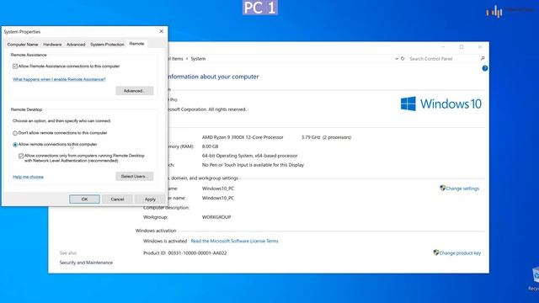Open the System Protection tab

107,45
